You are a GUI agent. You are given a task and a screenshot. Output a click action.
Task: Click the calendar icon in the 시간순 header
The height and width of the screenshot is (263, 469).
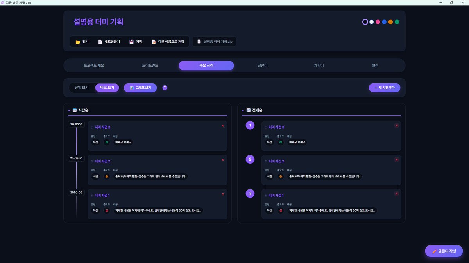point(75,110)
